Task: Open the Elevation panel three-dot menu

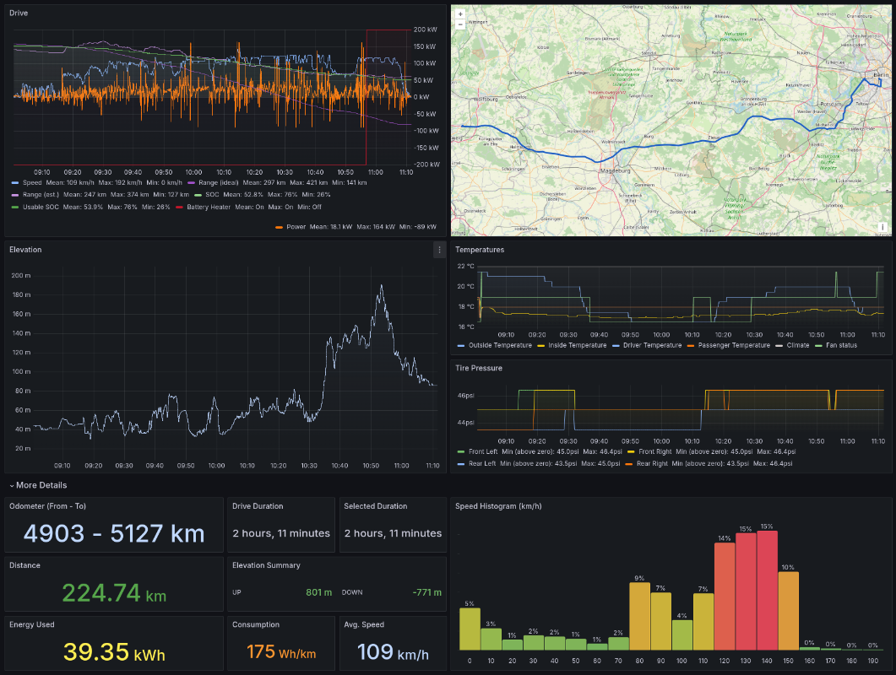Action: pos(438,250)
